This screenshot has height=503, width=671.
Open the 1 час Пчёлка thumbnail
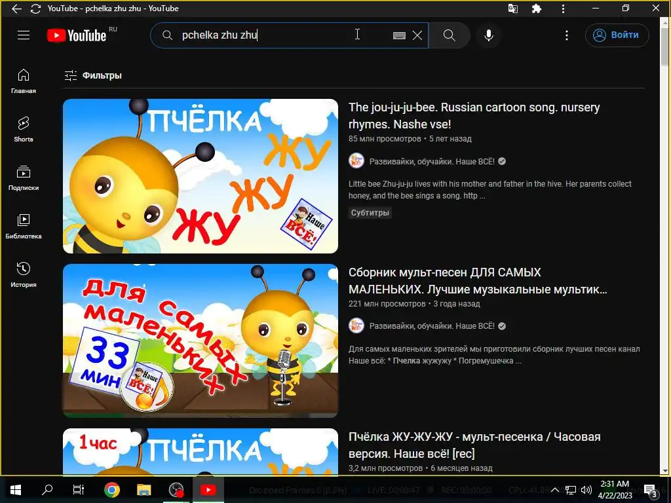pos(201,451)
